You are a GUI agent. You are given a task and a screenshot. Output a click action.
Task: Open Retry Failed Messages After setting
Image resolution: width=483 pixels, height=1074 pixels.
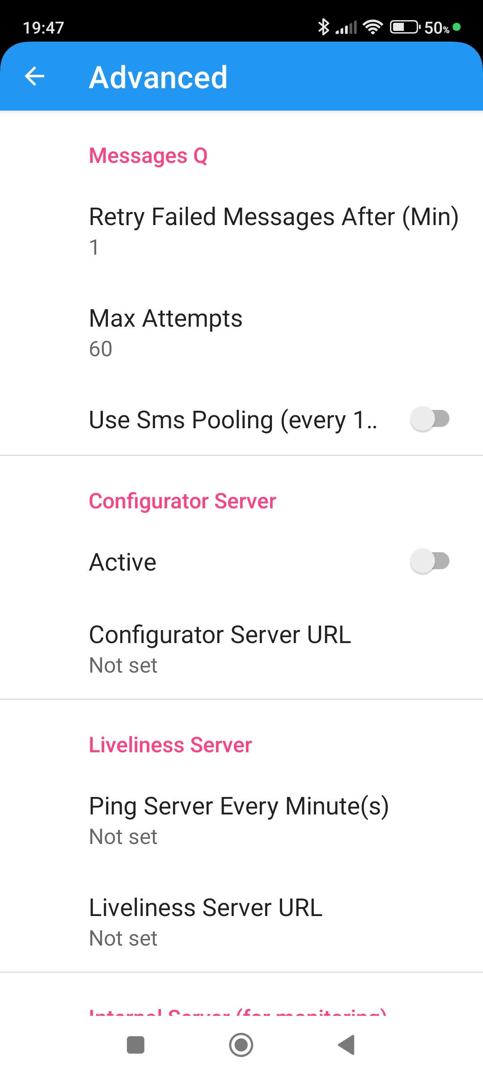click(274, 231)
